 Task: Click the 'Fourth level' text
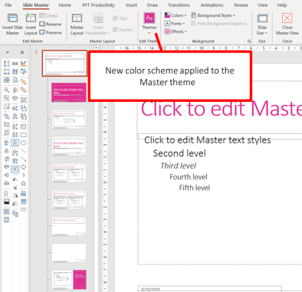[x=189, y=177]
